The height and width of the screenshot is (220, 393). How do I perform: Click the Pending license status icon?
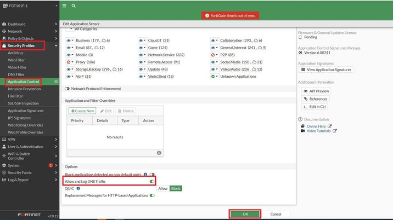pos(300,37)
